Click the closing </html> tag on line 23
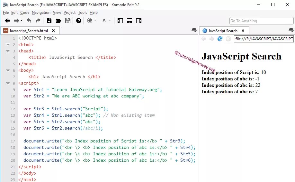Screen dimensions: 295x182 27,179
